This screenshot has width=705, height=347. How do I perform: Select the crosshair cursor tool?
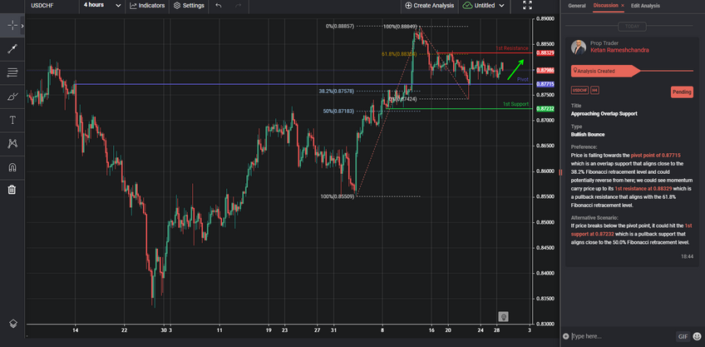(x=12, y=26)
